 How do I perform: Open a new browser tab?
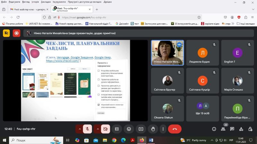97,10
